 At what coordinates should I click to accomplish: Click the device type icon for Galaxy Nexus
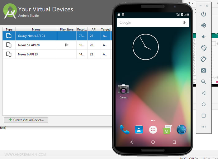click(9, 36)
